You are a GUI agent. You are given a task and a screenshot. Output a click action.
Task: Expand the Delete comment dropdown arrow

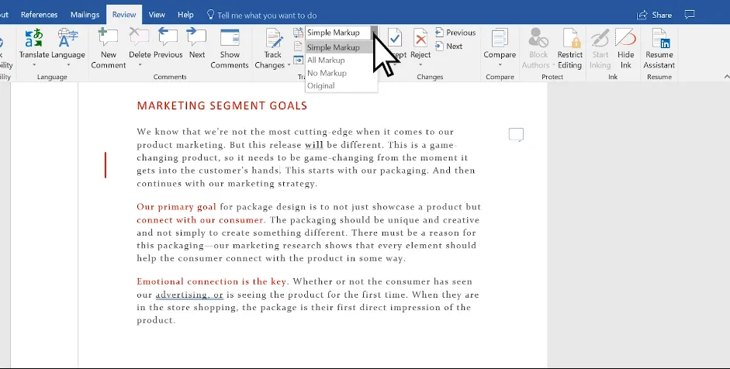pyautogui.click(x=140, y=65)
